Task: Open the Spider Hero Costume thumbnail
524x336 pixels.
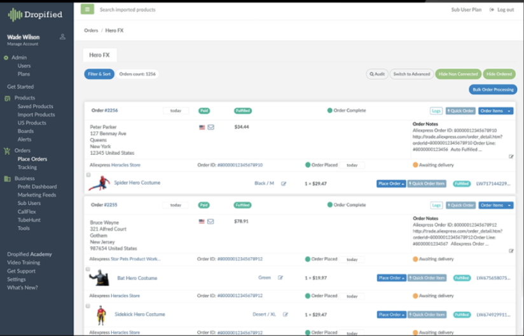Action: tap(99, 183)
